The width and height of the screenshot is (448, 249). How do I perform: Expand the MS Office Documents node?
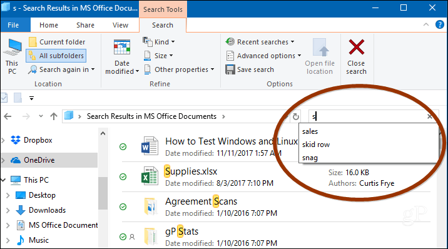(x=8, y=225)
